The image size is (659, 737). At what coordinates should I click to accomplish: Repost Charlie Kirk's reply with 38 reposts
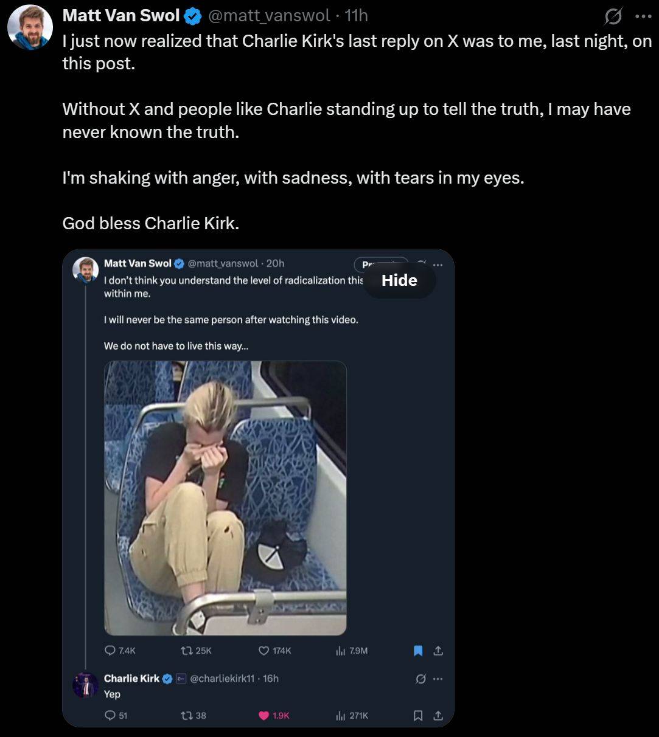(186, 716)
